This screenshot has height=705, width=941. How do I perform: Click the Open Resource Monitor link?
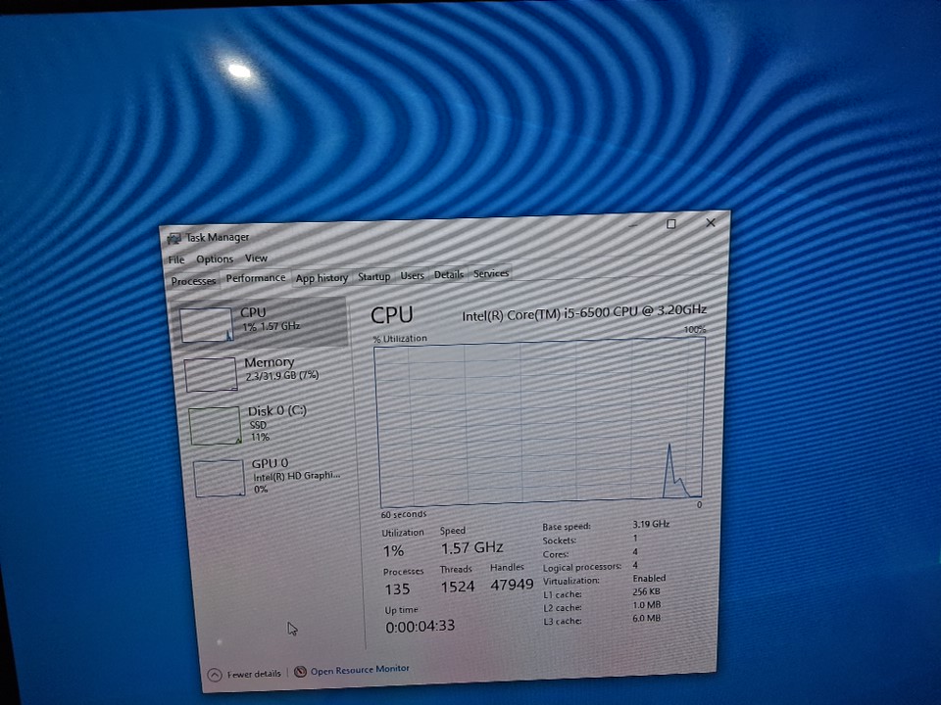(x=360, y=670)
